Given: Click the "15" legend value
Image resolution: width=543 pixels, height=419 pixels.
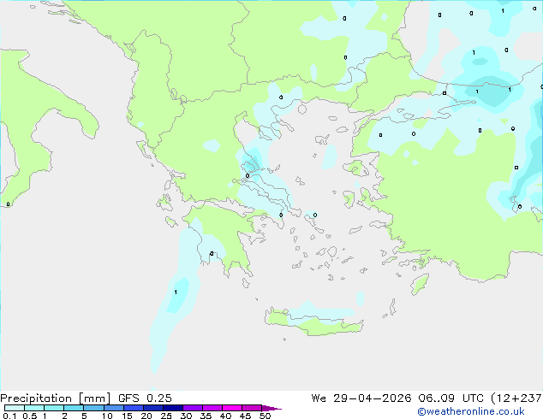Looking at the screenshot, I should point(127,416).
